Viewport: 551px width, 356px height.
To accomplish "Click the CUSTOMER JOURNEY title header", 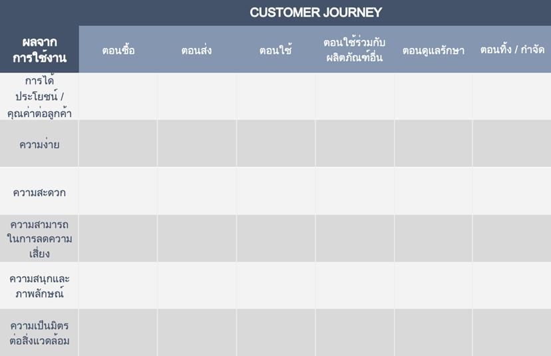I will (315, 13).
